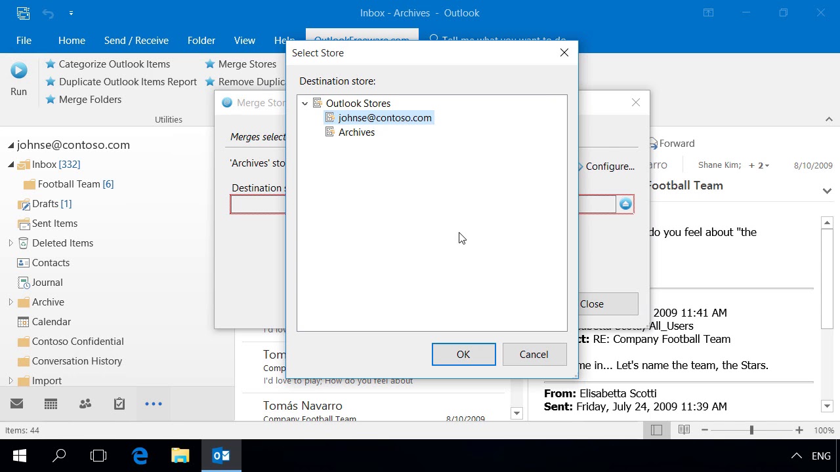Open Task View on the taskbar
This screenshot has width=840, height=472.
click(x=98, y=456)
